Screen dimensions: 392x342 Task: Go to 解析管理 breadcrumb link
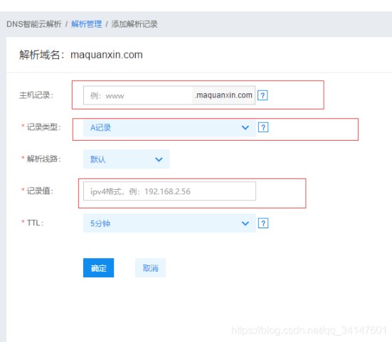[x=87, y=24]
